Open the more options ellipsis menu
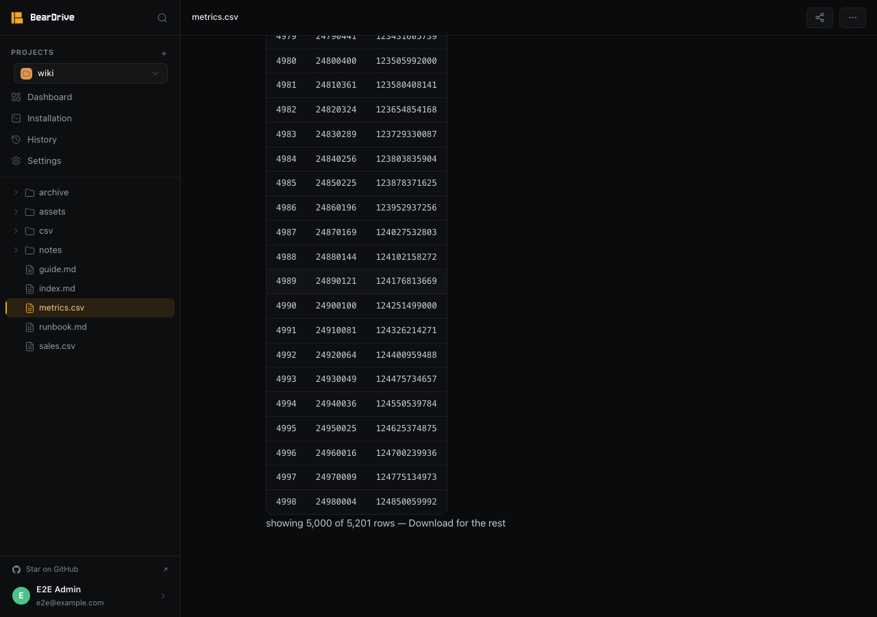Screen dimensions: 877x617 [x=852, y=18]
